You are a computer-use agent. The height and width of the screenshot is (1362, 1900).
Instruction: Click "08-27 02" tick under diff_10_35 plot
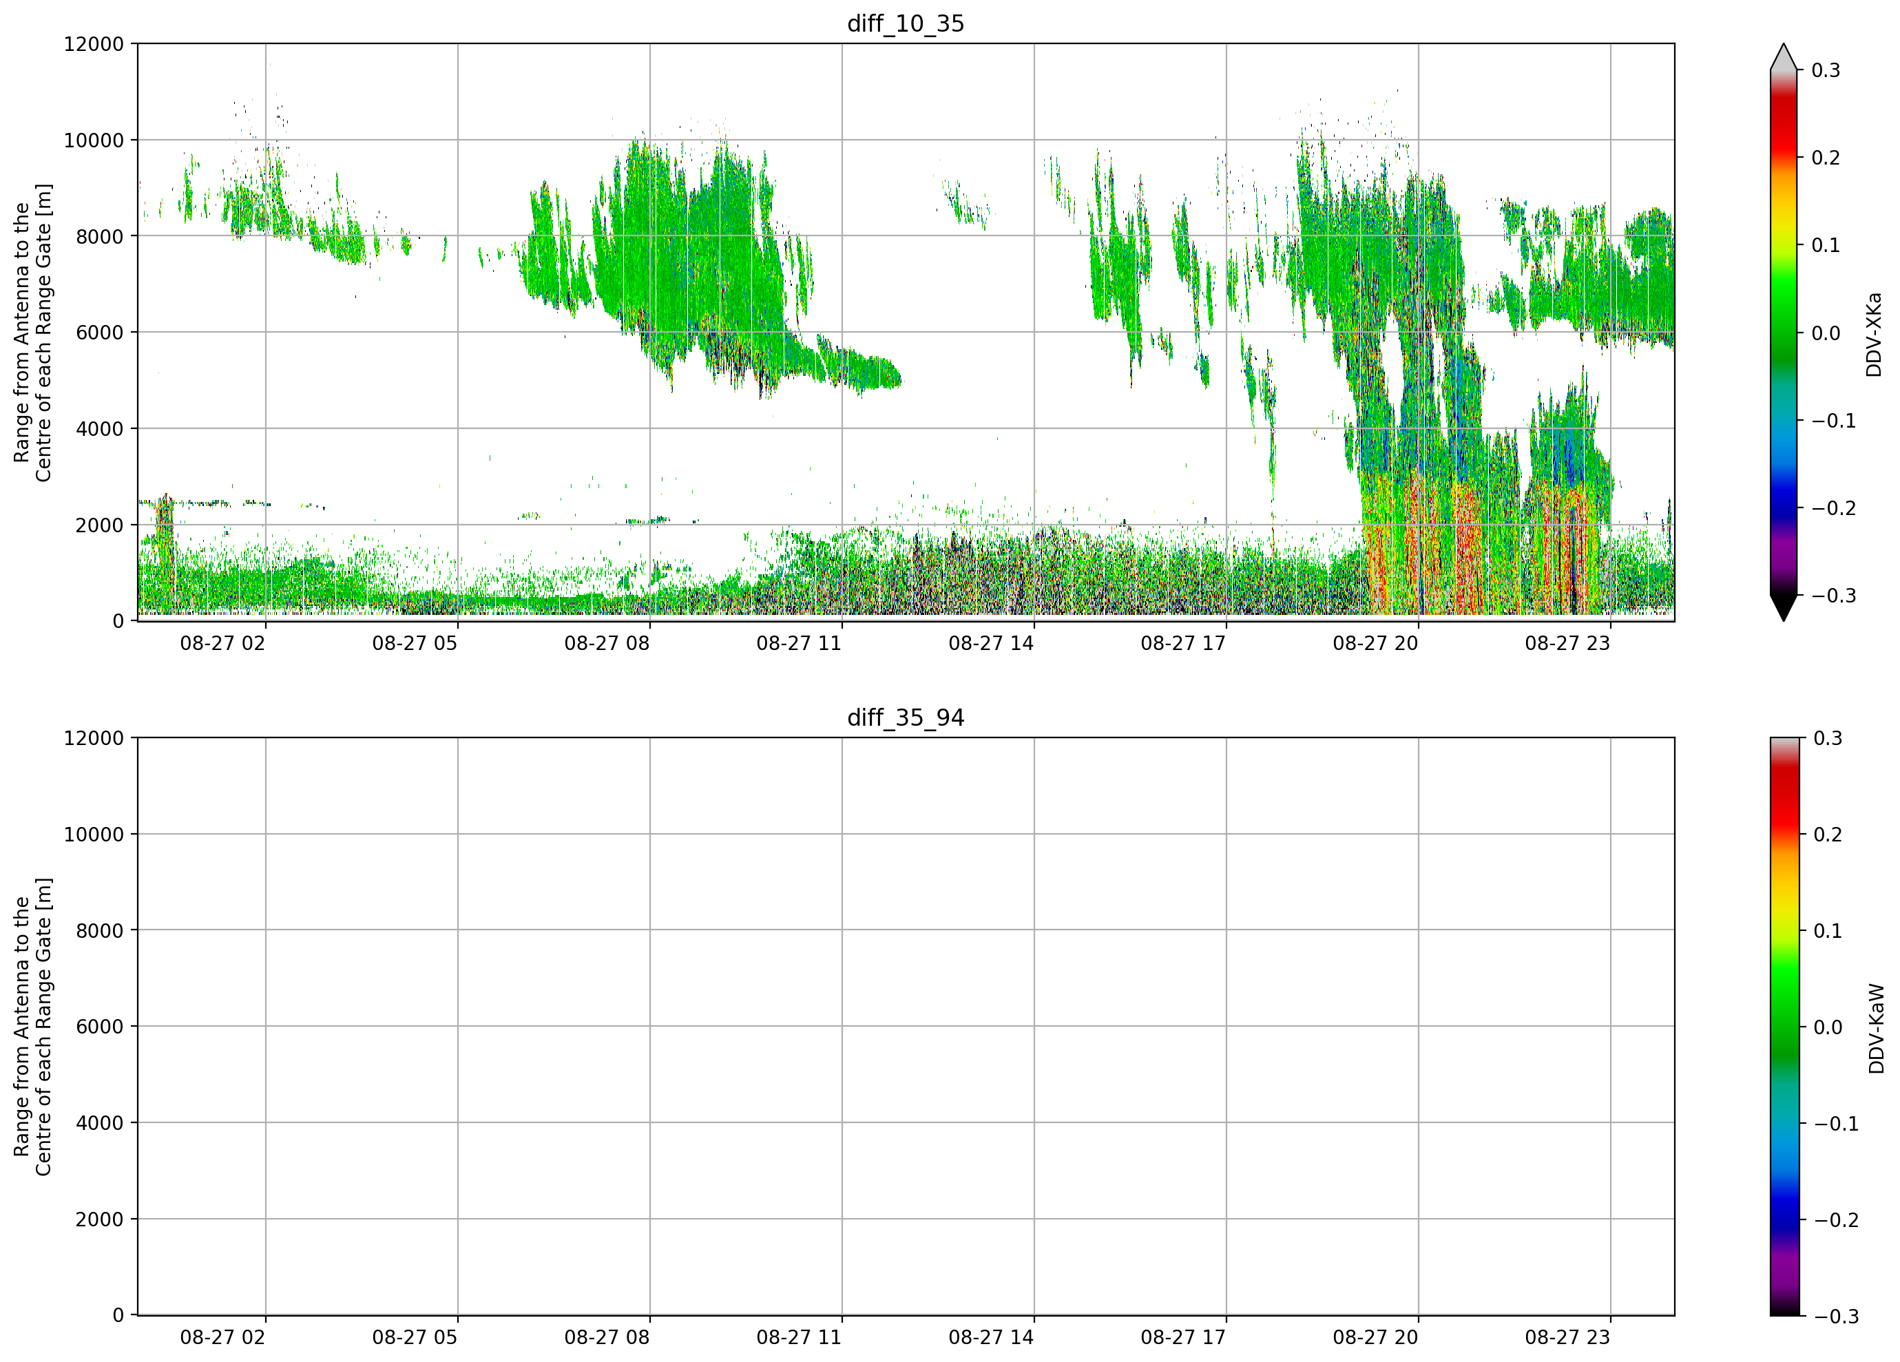coord(223,643)
